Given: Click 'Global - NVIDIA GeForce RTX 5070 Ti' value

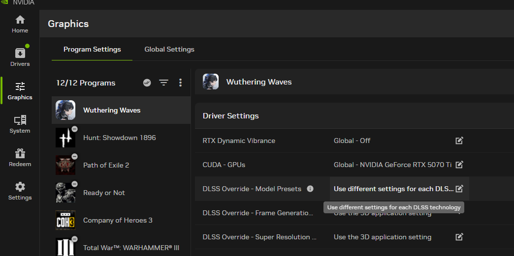Looking at the screenshot, I should pyautogui.click(x=393, y=165).
